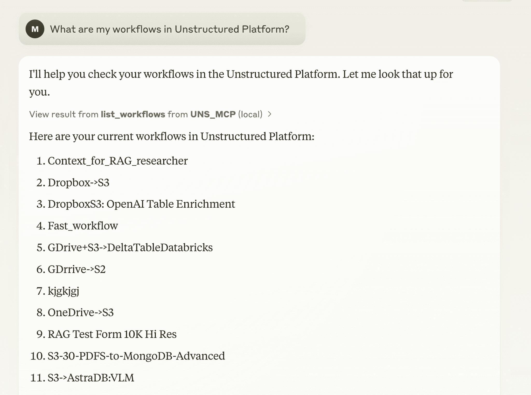Click S3-30-PDFS-to-MongoDB-Advanced entry
The width and height of the screenshot is (531, 395).
[136, 356]
